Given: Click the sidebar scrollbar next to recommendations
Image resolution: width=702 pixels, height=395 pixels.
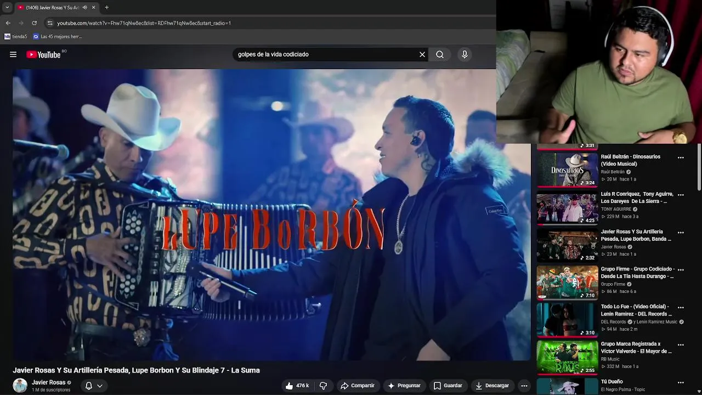Looking at the screenshot, I should coord(699,167).
